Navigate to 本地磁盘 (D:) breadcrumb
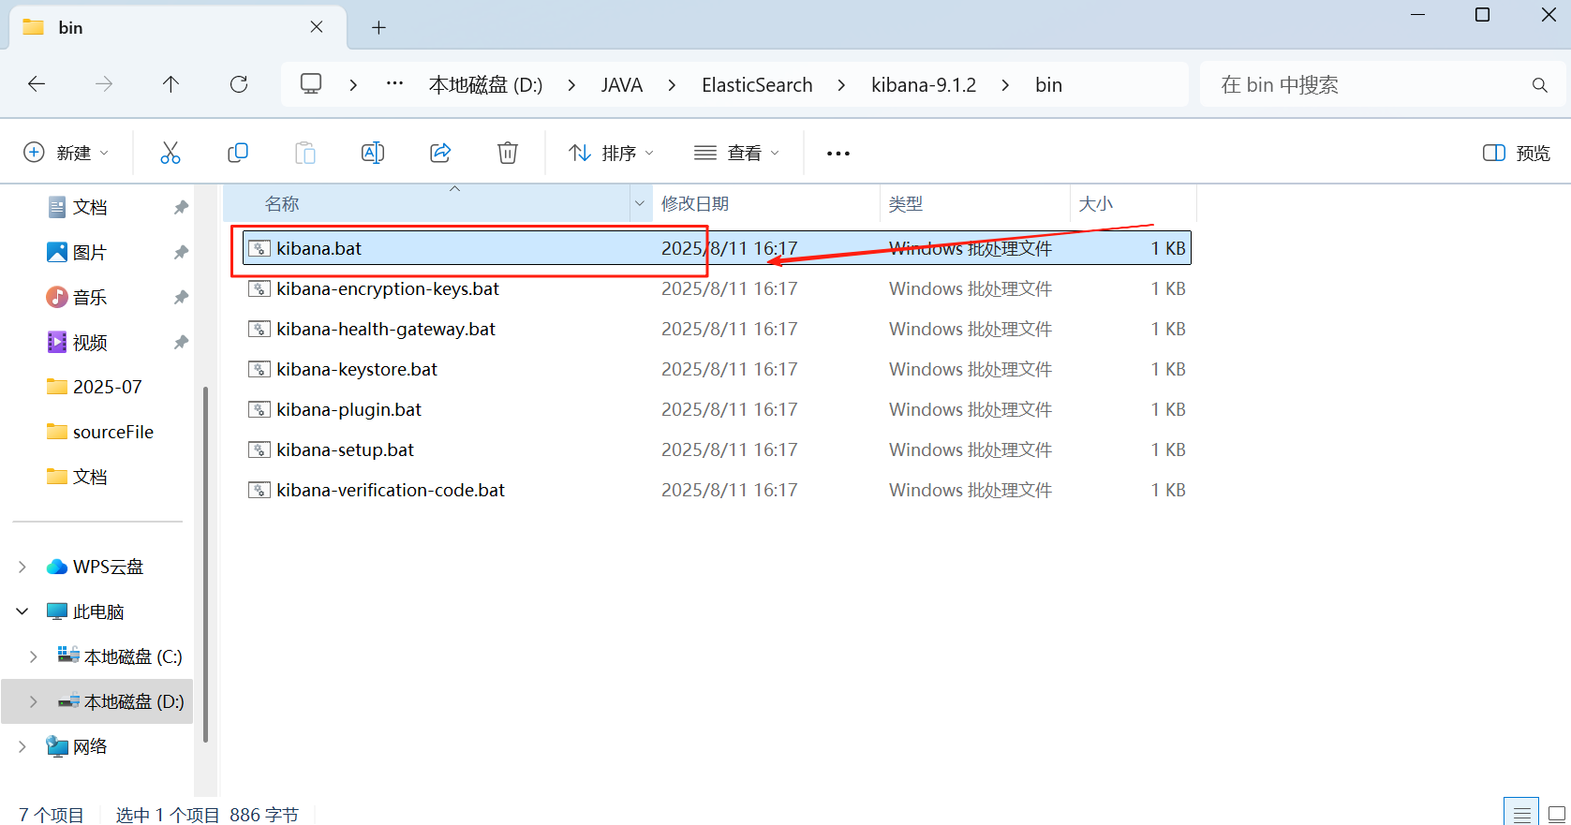This screenshot has height=825, width=1571. [x=485, y=85]
